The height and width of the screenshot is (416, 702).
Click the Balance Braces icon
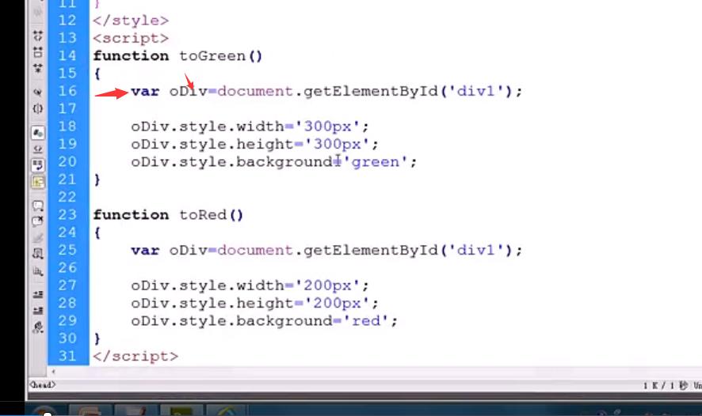[38, 108]
